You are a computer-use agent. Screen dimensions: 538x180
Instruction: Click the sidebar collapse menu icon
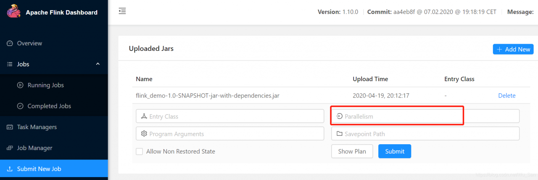pyautogui.click(x=122, y=11)
